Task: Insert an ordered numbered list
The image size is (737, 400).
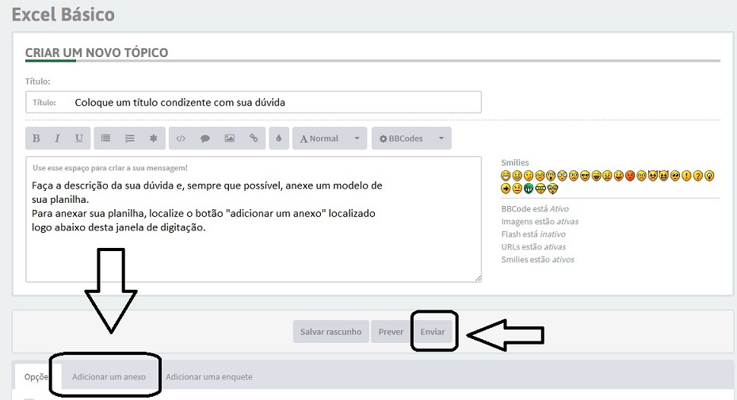Action: point(130,138)
